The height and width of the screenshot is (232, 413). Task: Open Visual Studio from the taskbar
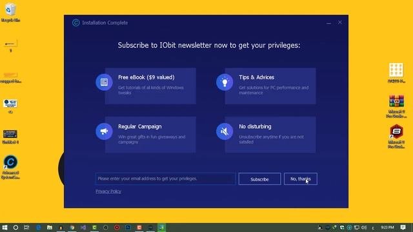[x=83, y=227]
